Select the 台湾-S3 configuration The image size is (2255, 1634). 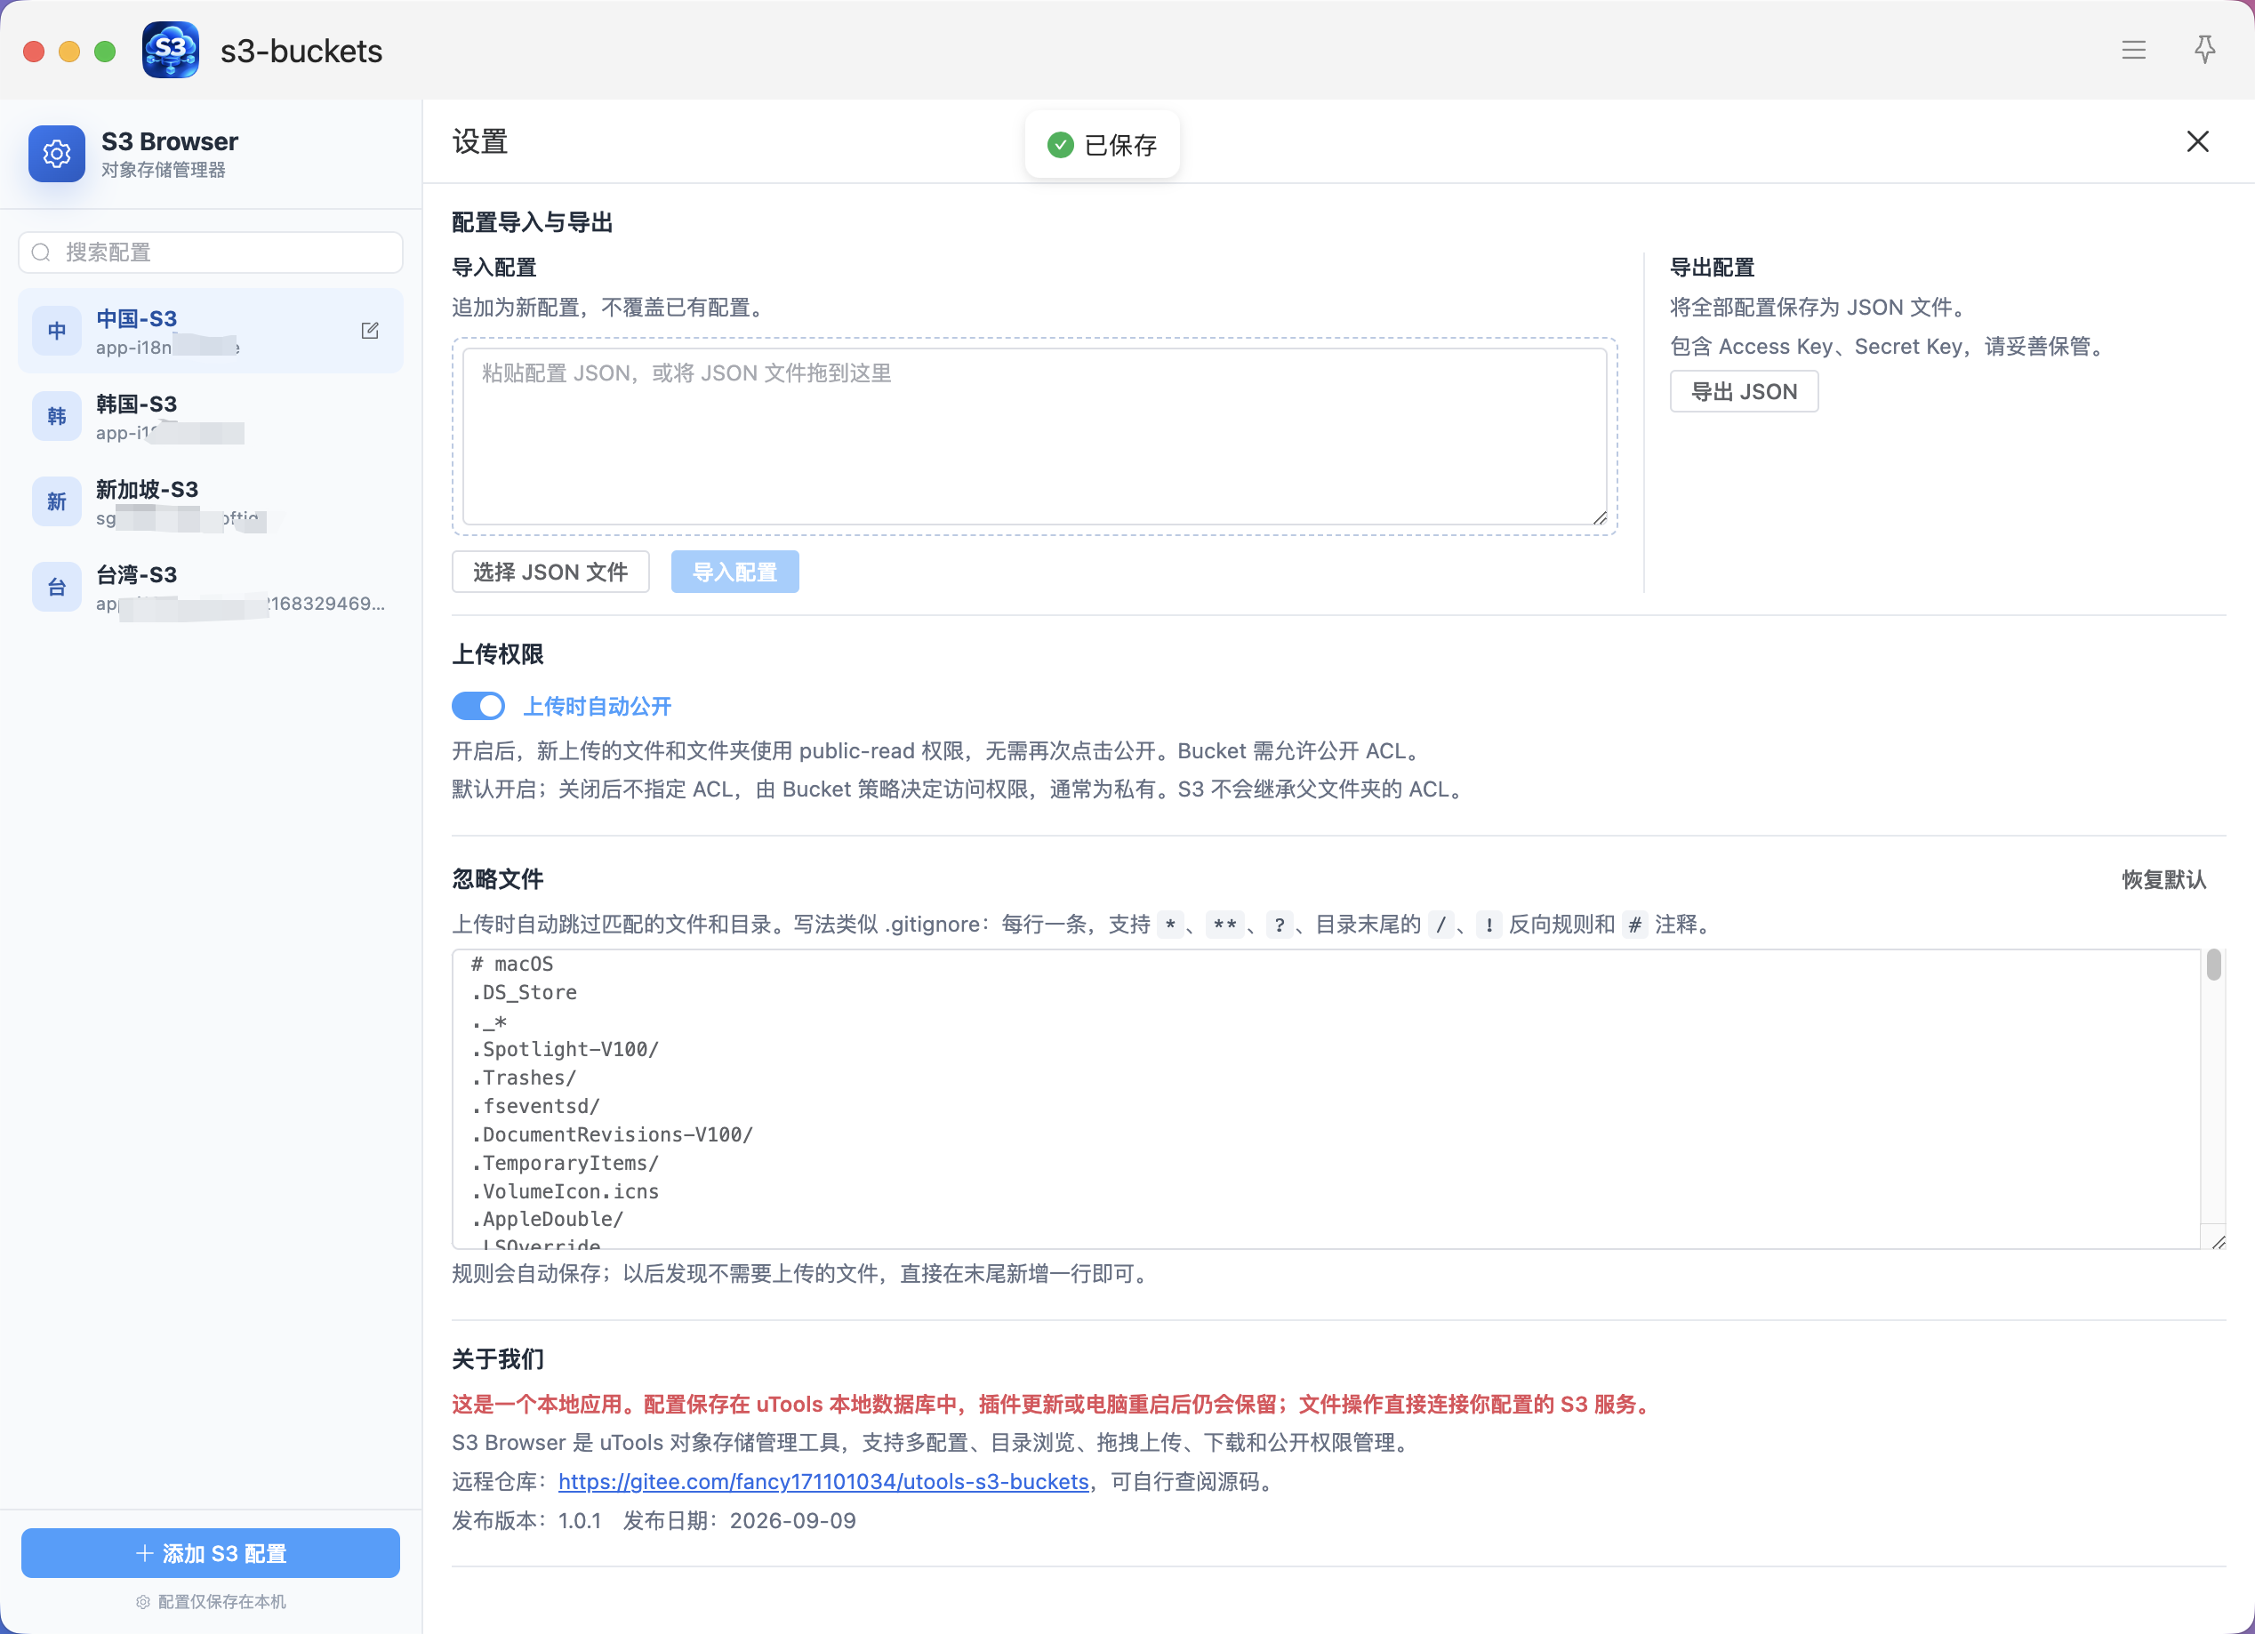211,588
